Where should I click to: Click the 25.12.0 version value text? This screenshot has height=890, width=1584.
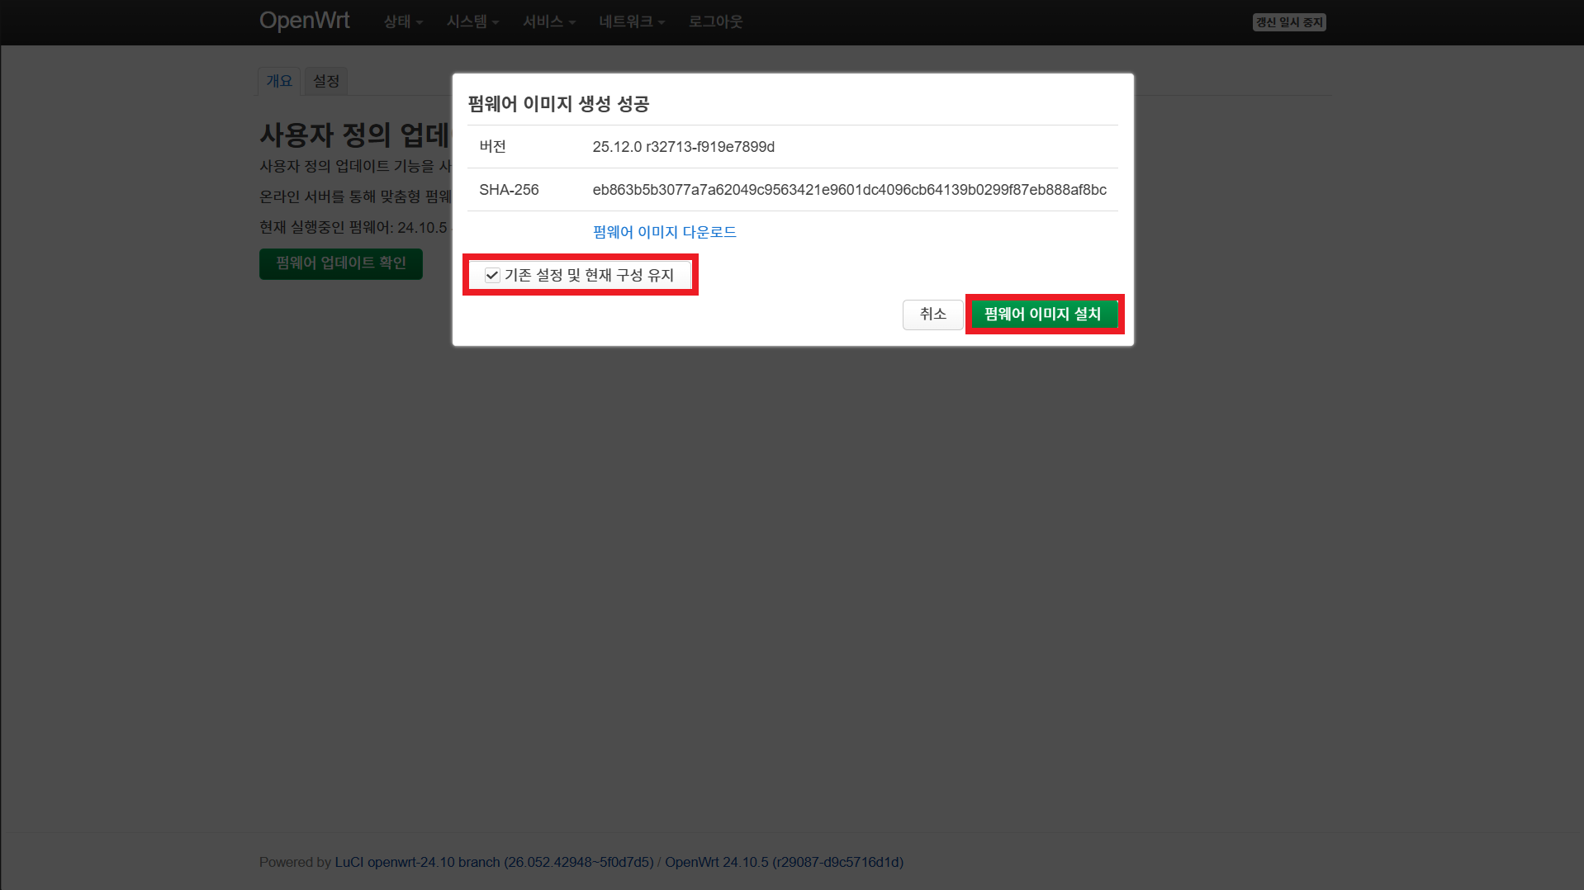click(x=683, y=147)
